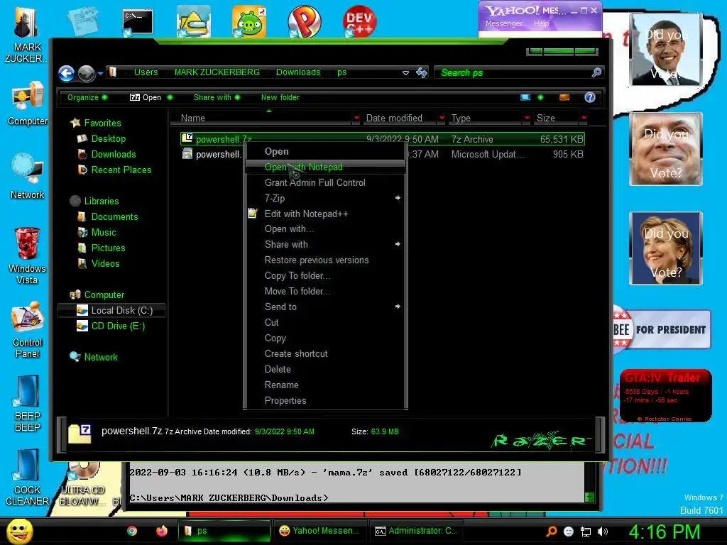Launch the Dev C++ desktop shortcut

(359, 21)
